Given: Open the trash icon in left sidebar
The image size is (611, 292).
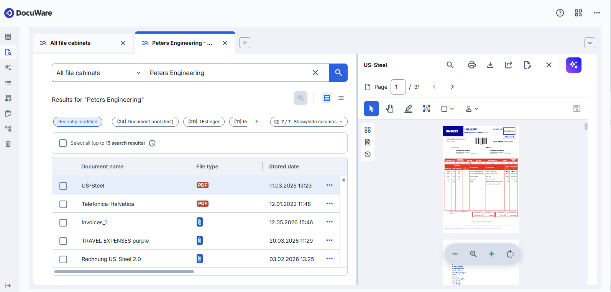Looking at the screenshot, I should pyautogui.click(x=8, y=144).
